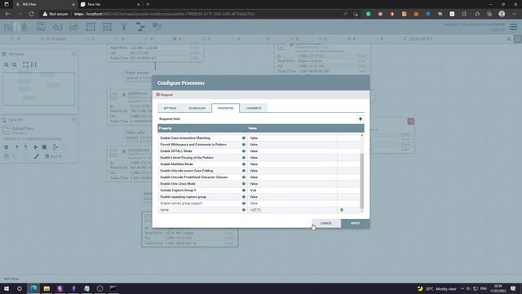Collapse the Navigate panel
This screenshot has width=522, height=294.
pos(73,54)
